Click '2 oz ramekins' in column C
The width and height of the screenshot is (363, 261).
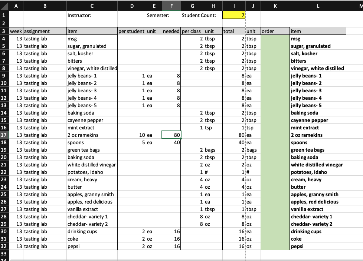tap(92, 135)
